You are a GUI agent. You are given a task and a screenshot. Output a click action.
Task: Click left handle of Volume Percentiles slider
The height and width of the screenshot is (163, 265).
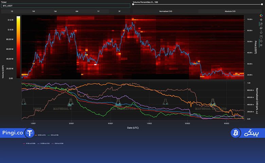(x=133, y=4)
